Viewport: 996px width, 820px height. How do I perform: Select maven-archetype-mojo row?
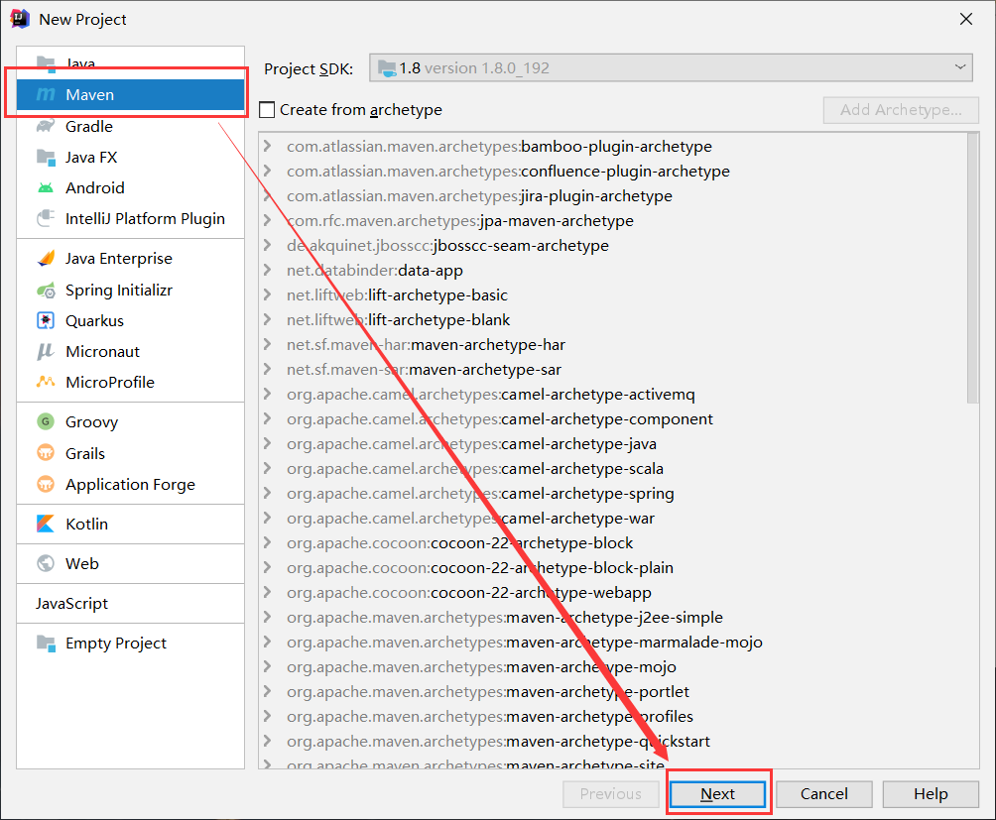pyautogui.click(x=612, y=666)
